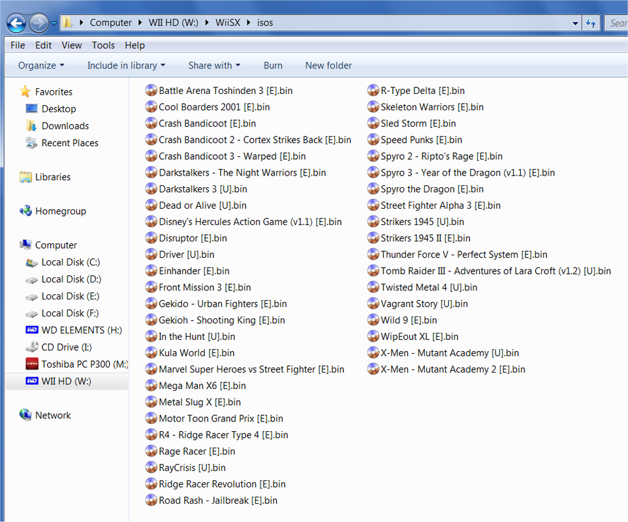Screen dimensions: 628x522
Task: Select Battle Arena Toshinden 3 [E].bin disc icon
Action: pyautogui.click(x=151, y=91)
